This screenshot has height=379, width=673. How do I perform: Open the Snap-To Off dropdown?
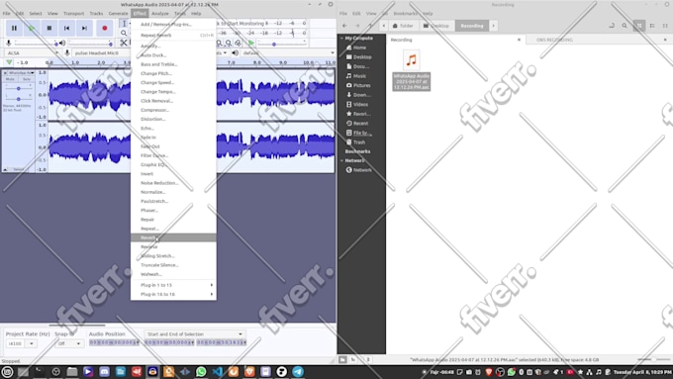pyautogui.click(x=68, y=343)
